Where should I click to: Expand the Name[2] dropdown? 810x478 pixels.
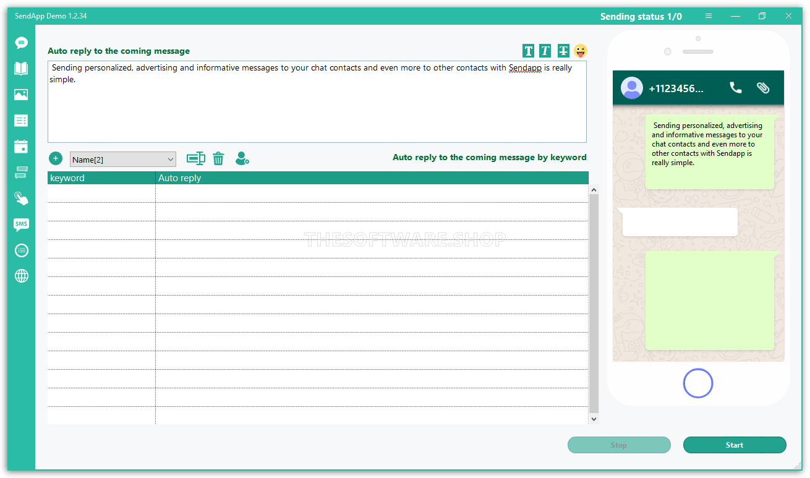[123, 160]
